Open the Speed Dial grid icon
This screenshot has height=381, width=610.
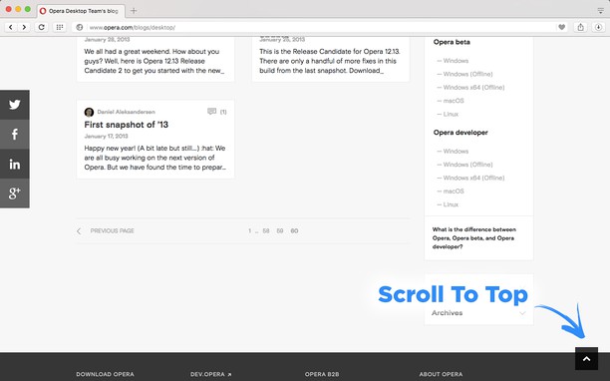click(60, 27)
